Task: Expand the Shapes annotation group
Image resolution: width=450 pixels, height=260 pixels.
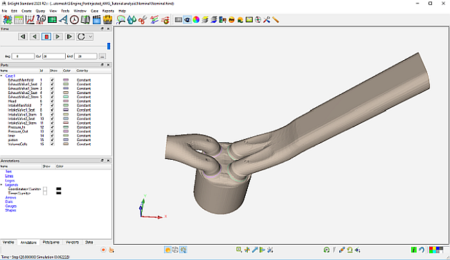Action: (x=10, y=210)
